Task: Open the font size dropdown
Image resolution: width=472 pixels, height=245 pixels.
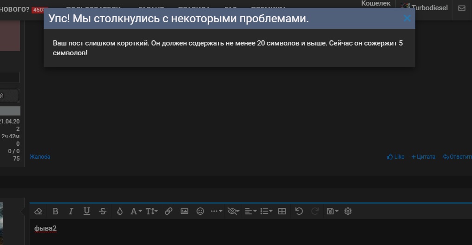Action: [152, 211]
